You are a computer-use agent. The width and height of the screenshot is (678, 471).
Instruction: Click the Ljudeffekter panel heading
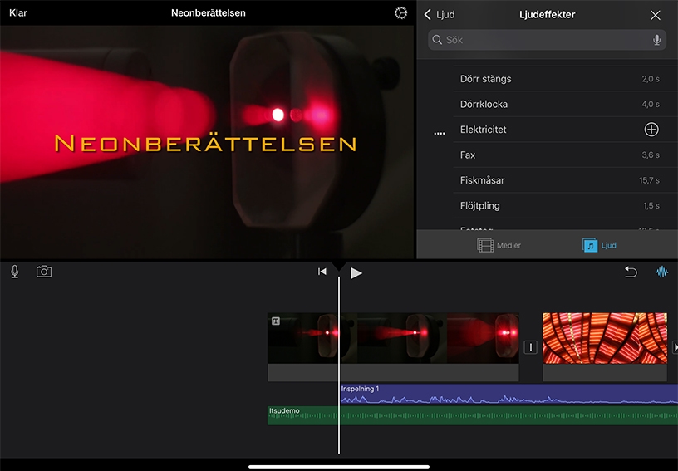547,15
